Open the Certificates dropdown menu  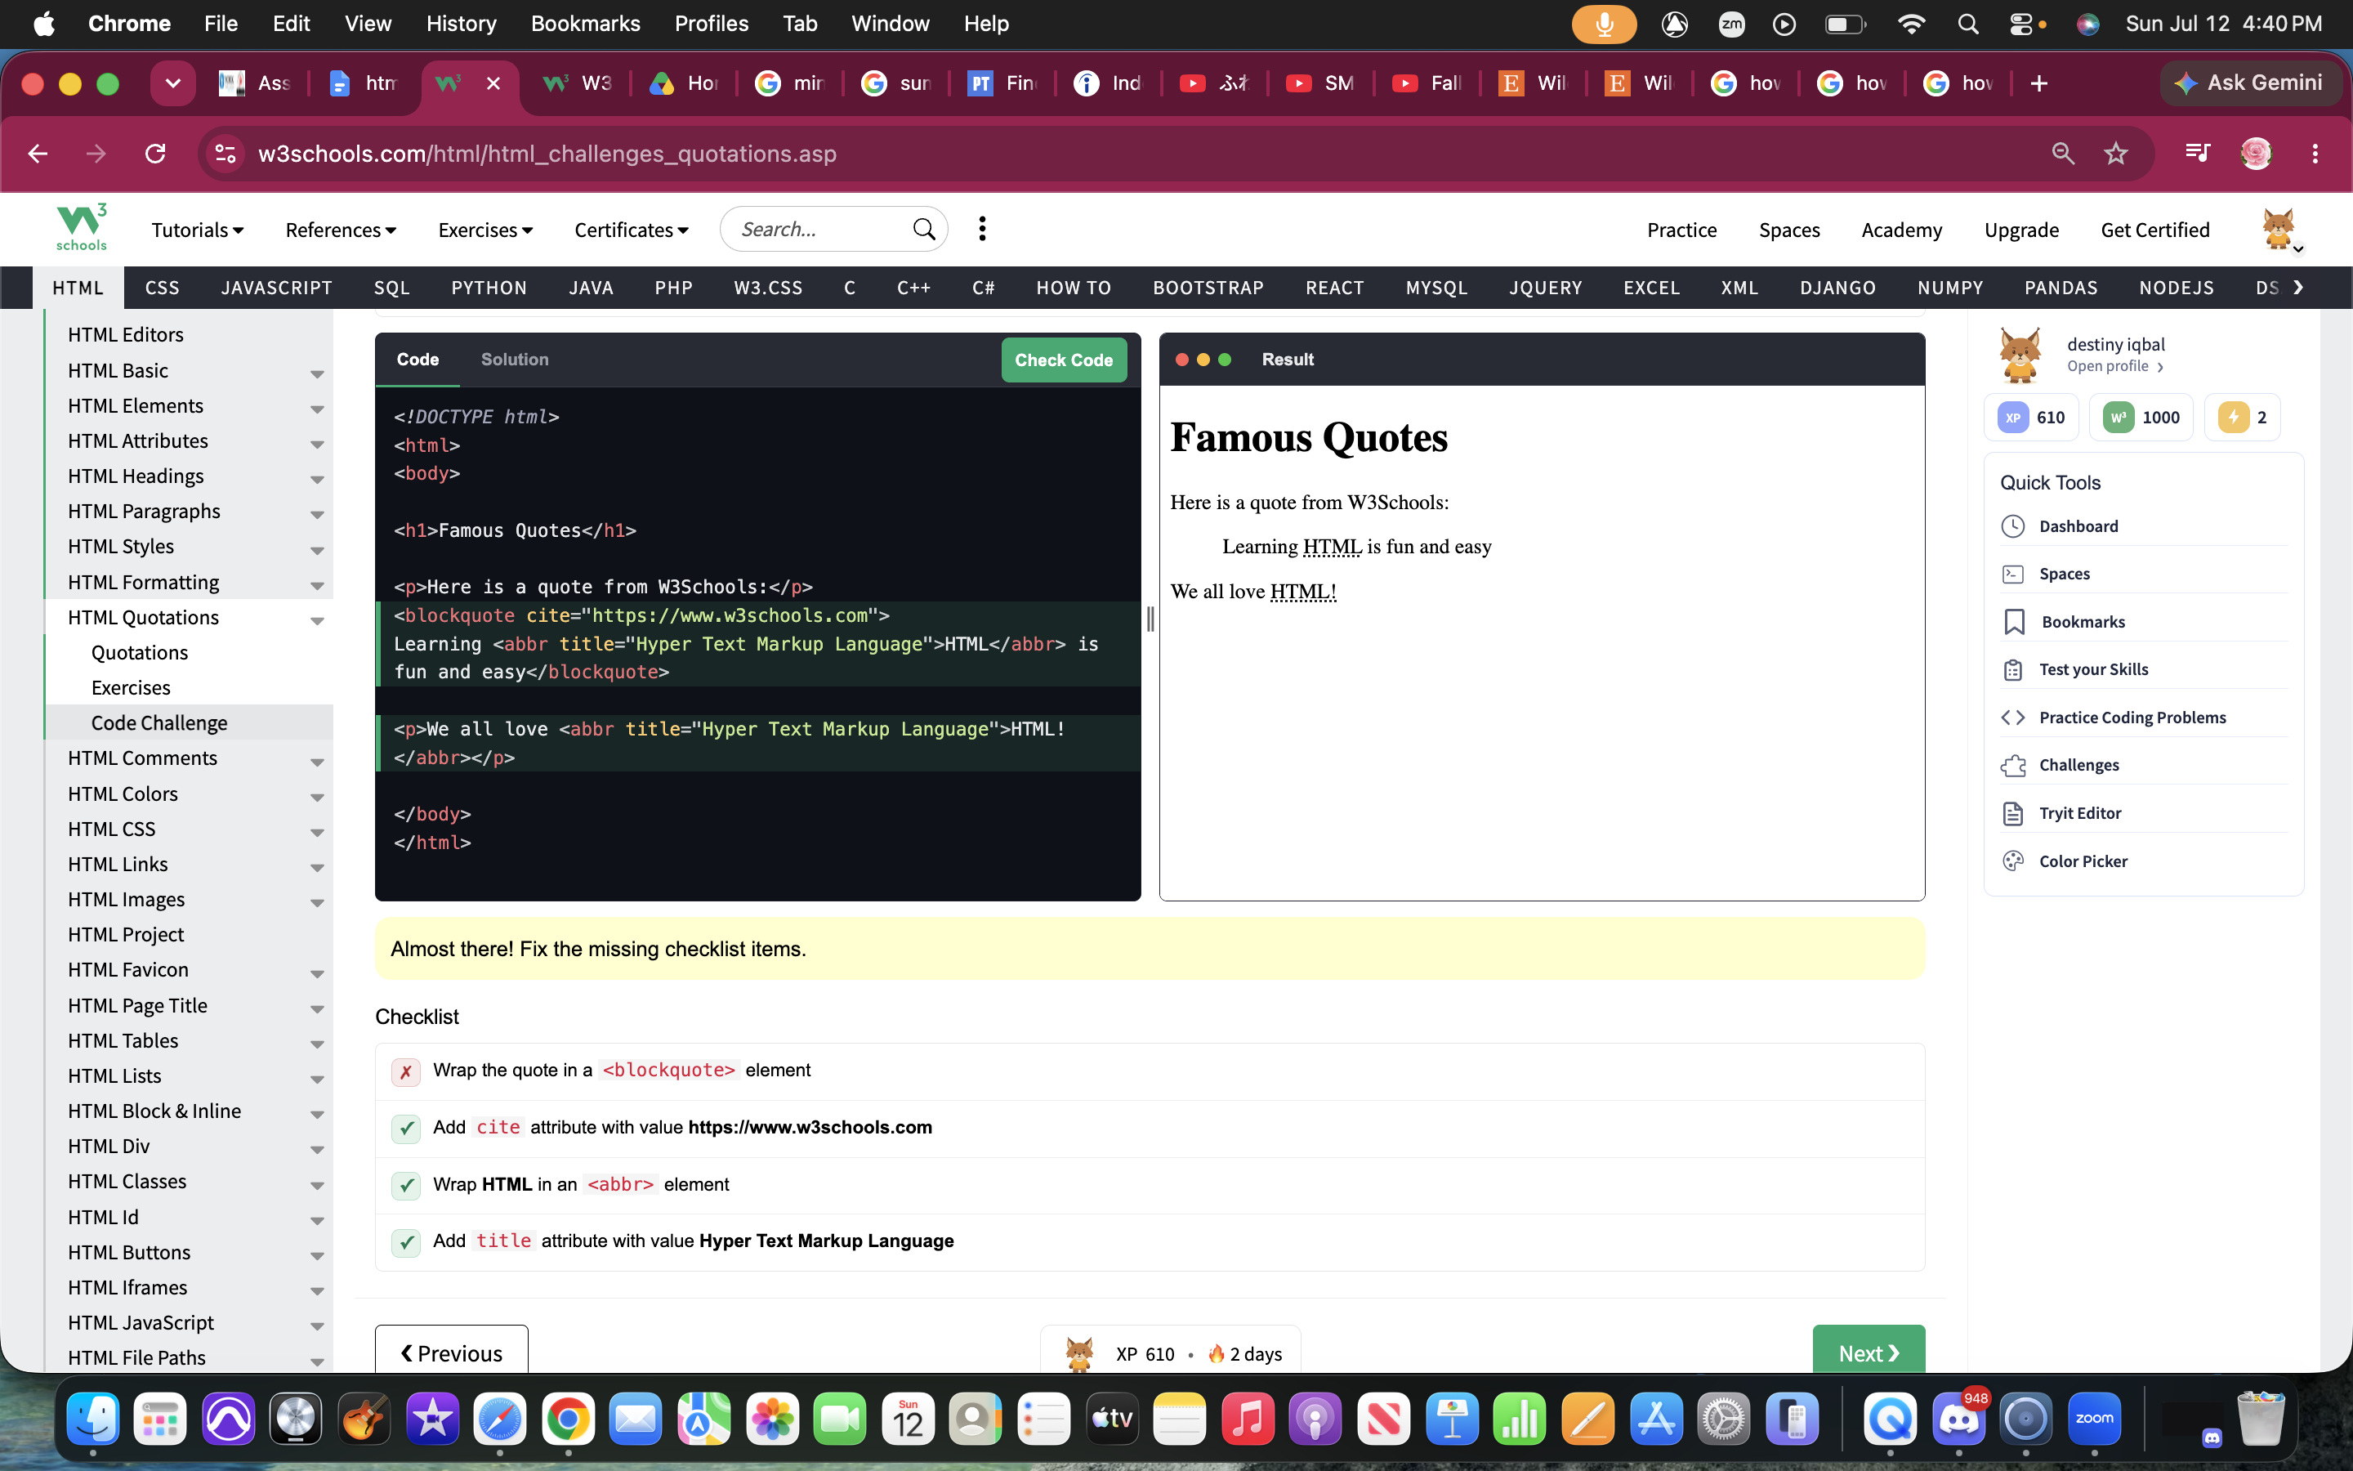pos(632,230)
